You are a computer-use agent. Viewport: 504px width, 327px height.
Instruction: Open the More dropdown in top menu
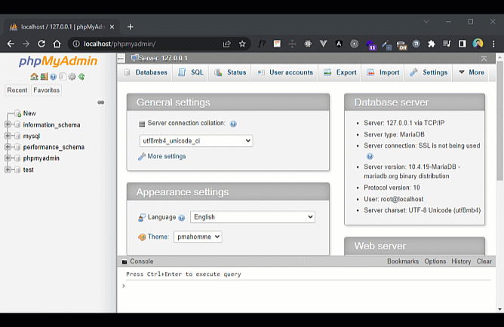(472, 72)
